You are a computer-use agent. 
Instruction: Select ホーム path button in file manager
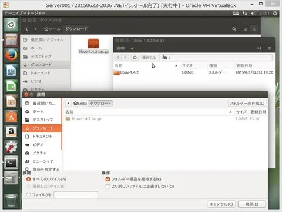[x=52, y=29]
